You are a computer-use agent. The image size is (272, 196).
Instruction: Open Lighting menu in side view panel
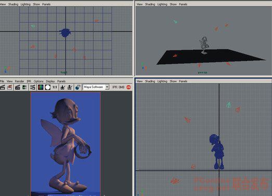pyautogui.click(x=162, y=81)
